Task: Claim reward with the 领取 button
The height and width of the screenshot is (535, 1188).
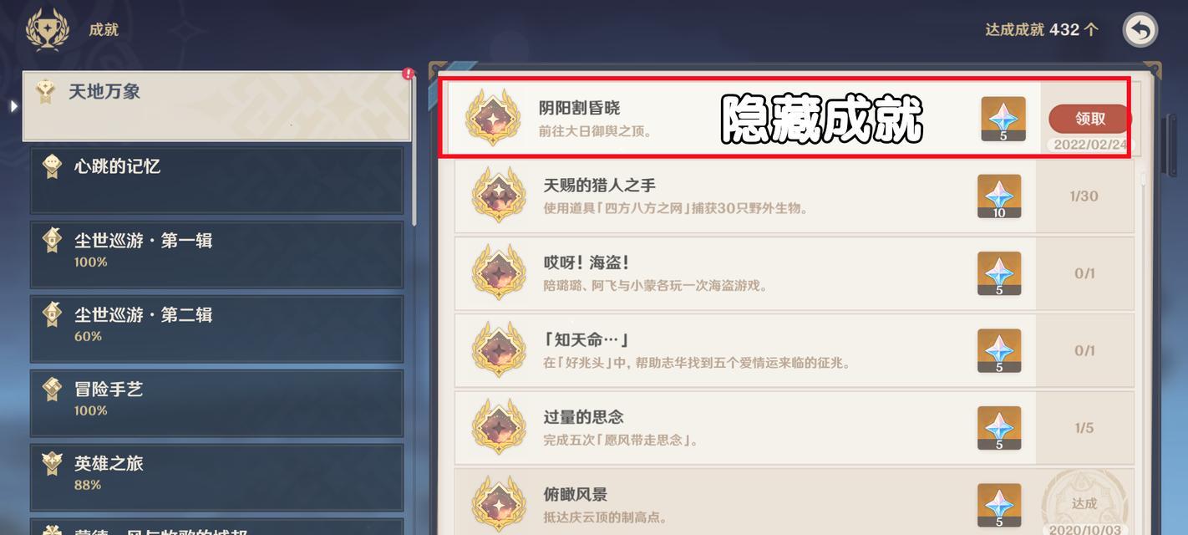Action: click(x=1090, y=119)
